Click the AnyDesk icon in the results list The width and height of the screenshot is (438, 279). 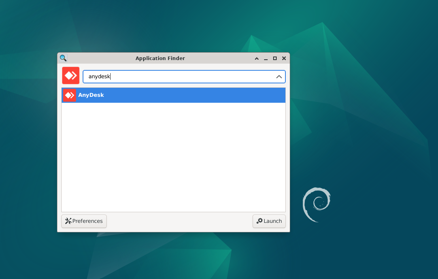(x=69, y=95)
